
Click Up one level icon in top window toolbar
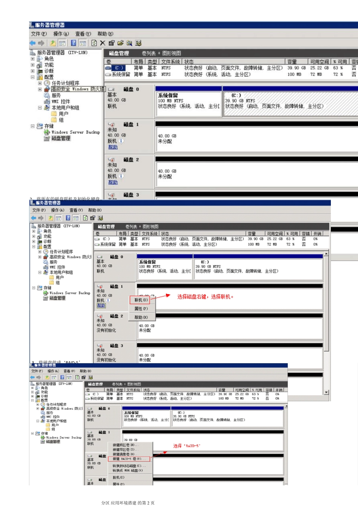click(53, 43)
